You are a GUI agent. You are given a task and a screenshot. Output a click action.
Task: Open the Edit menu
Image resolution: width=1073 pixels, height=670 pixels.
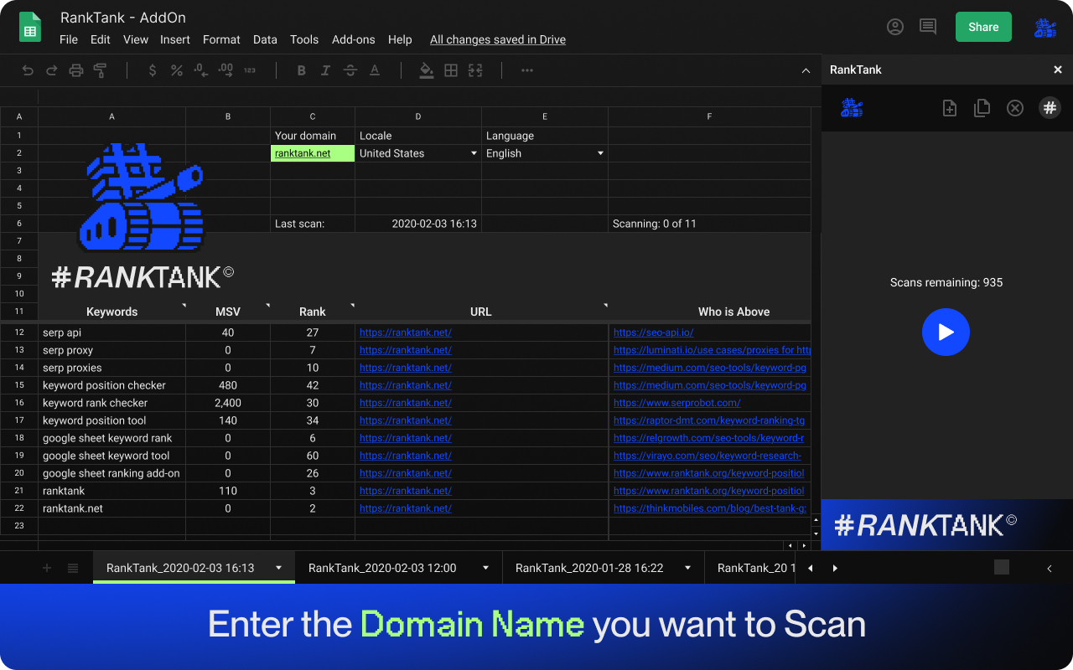(x=101, y=39)
